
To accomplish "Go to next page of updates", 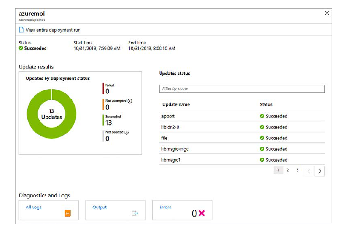I will pyautogui.click(x=320, y=171).
